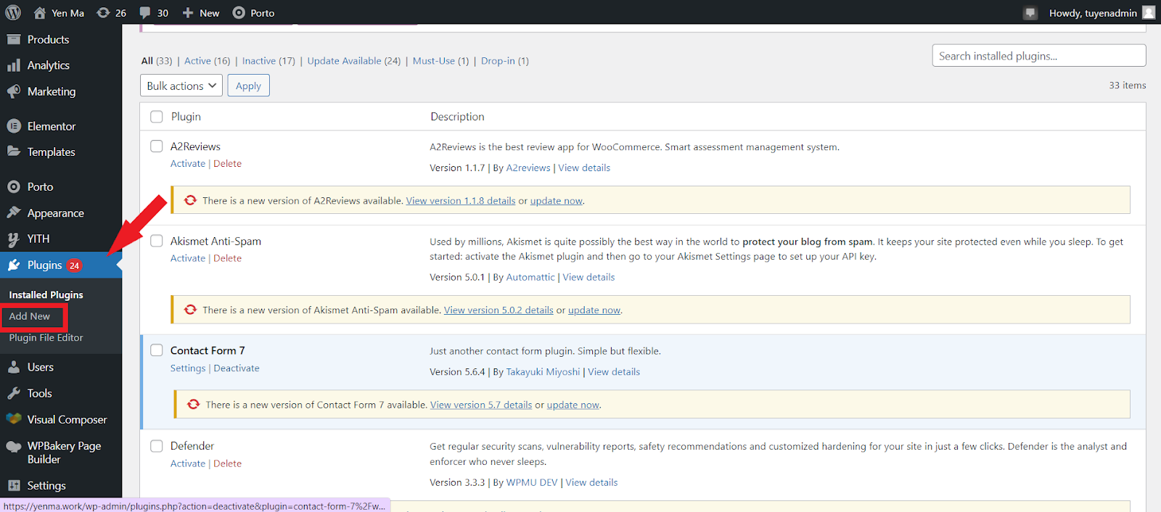Image resolution: width=1161 pixels, height=512 pixels.
Task: Click the Settings sidebar icon
Action: click(14, 485)
